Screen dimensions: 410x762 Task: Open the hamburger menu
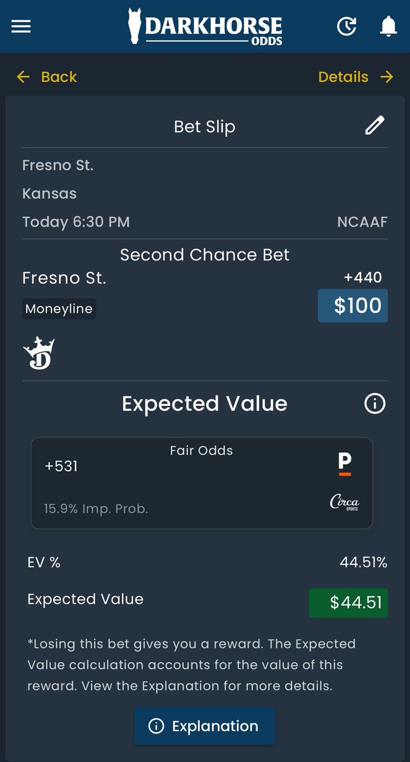click(21, 26)
